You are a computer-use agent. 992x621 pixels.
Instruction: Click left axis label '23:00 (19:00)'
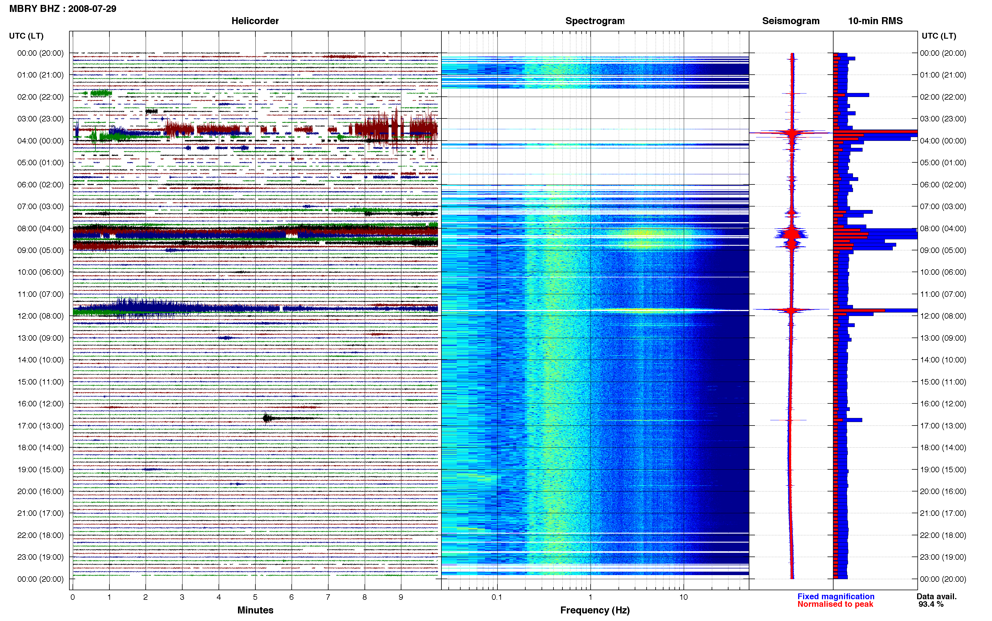40,557
